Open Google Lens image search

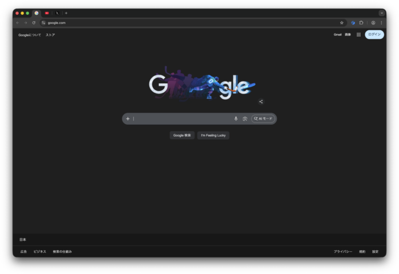click(245, 118)
